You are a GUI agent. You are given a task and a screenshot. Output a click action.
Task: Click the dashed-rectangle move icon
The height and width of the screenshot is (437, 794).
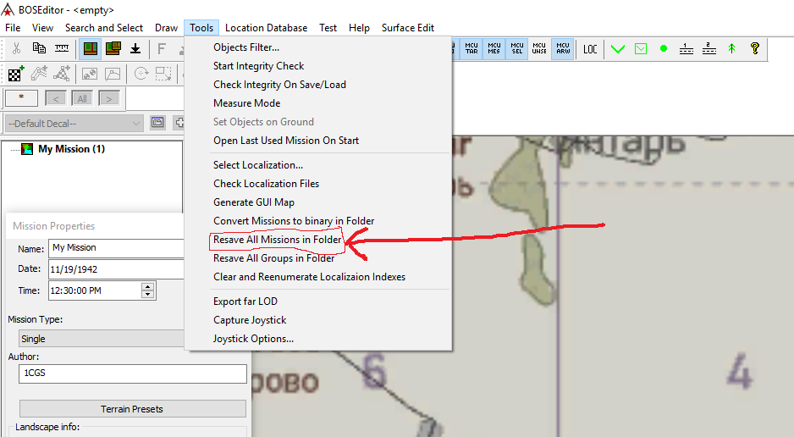163,74
